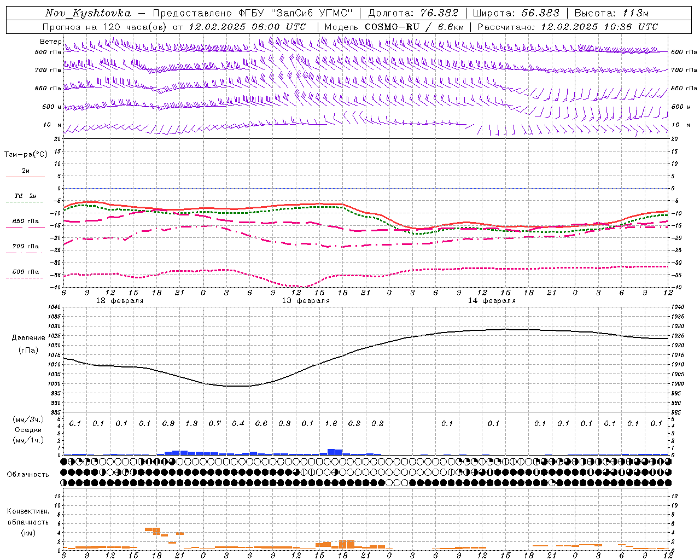Click the 0.4 precipitation value
700x560 pixels.
tap(238, 423)
